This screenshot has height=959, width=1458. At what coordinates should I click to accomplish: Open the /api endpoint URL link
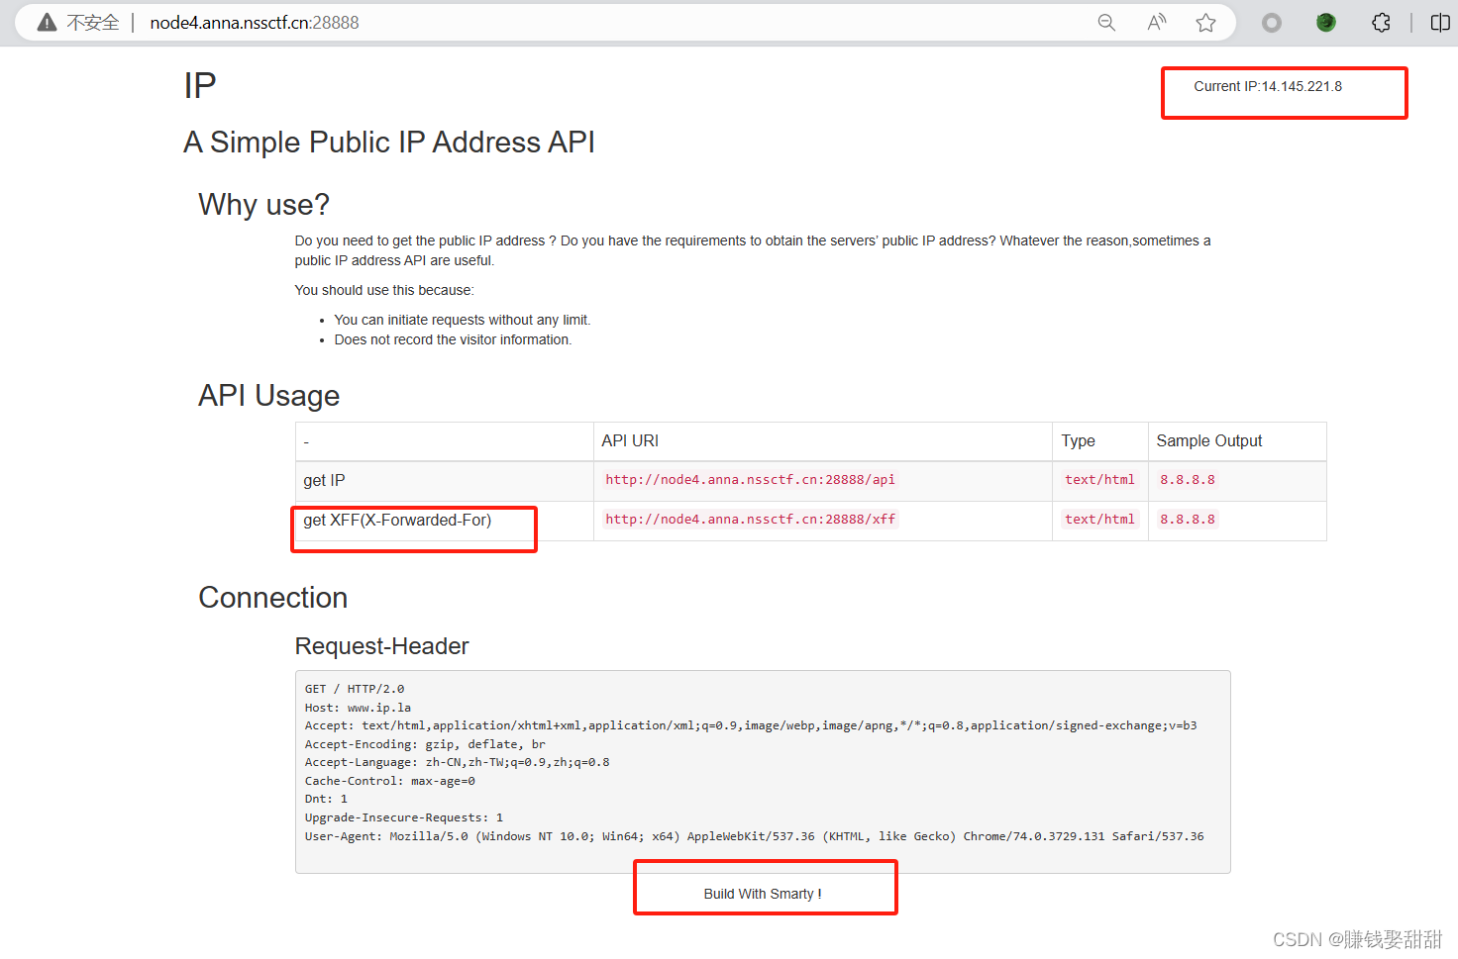tap(750, 479)
